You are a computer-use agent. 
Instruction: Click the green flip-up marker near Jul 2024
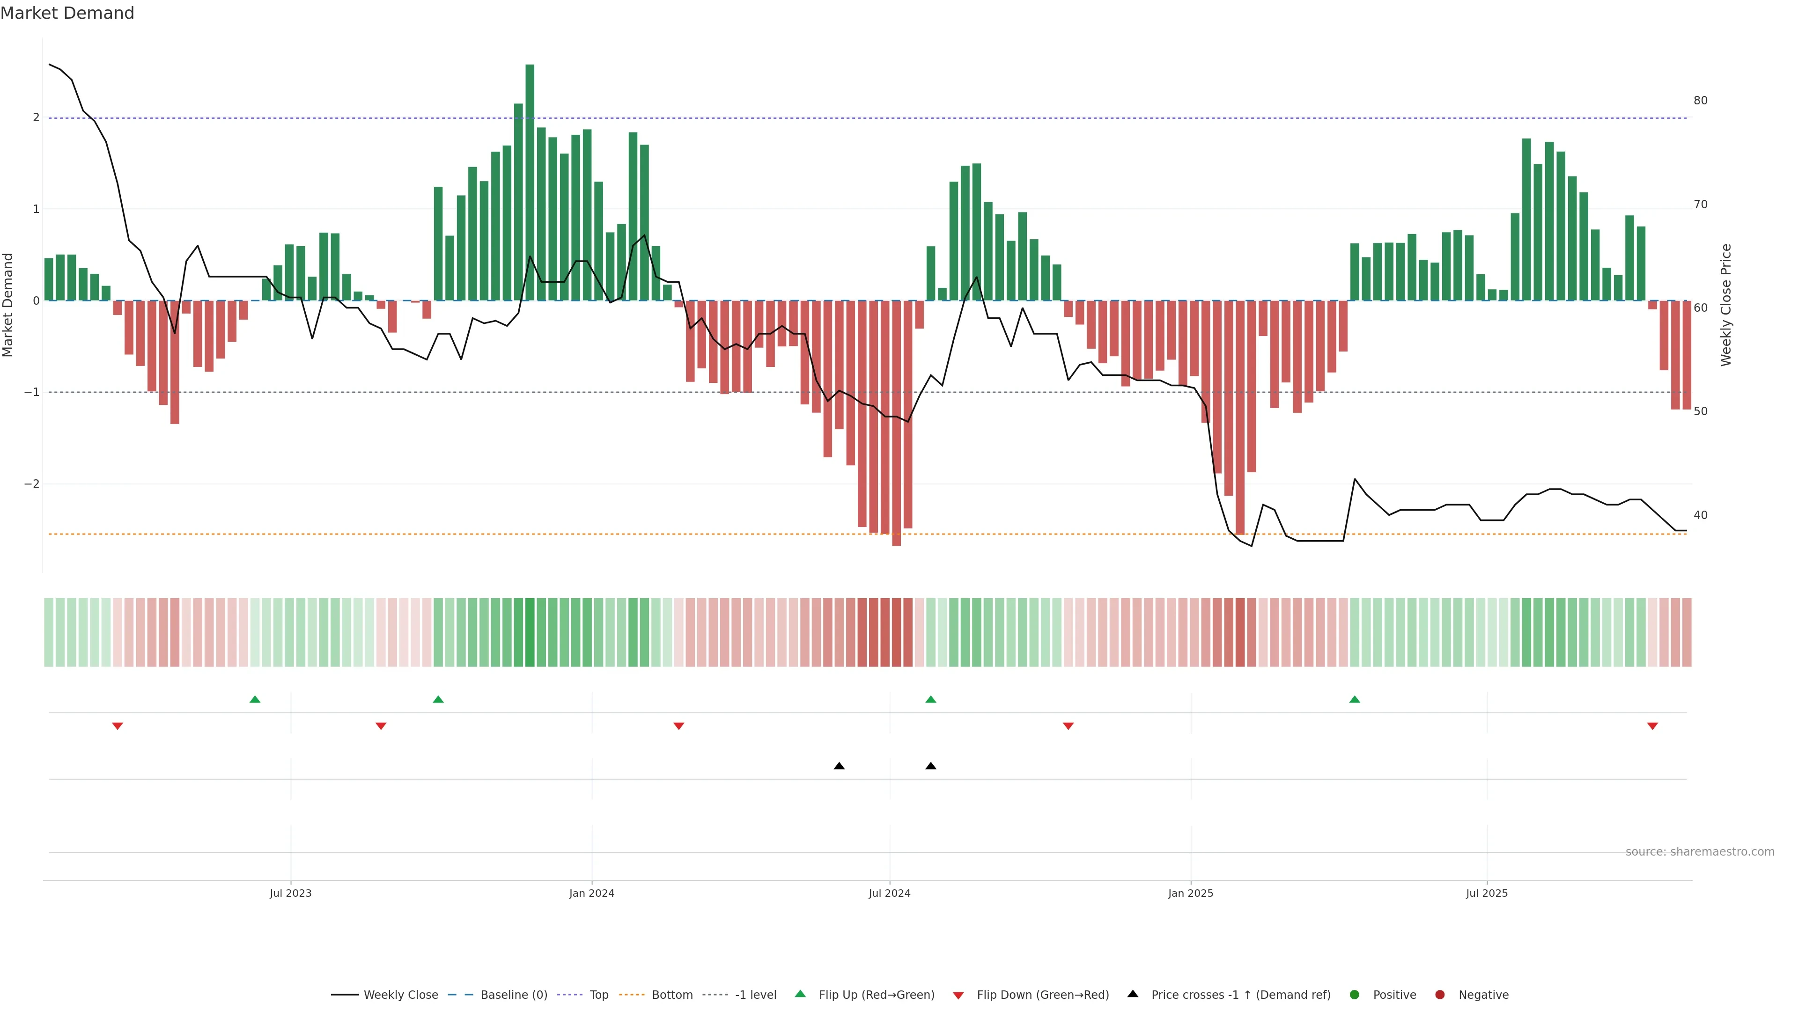click(930, 699)
